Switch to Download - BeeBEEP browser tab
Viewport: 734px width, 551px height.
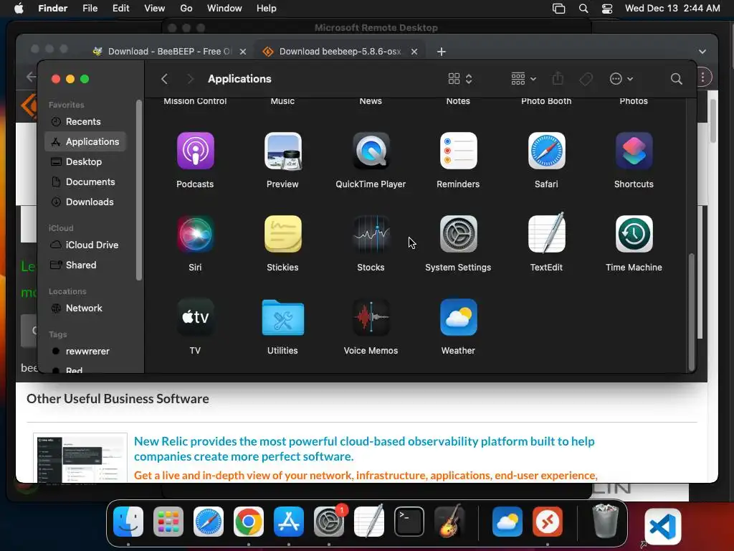[168, 52]
